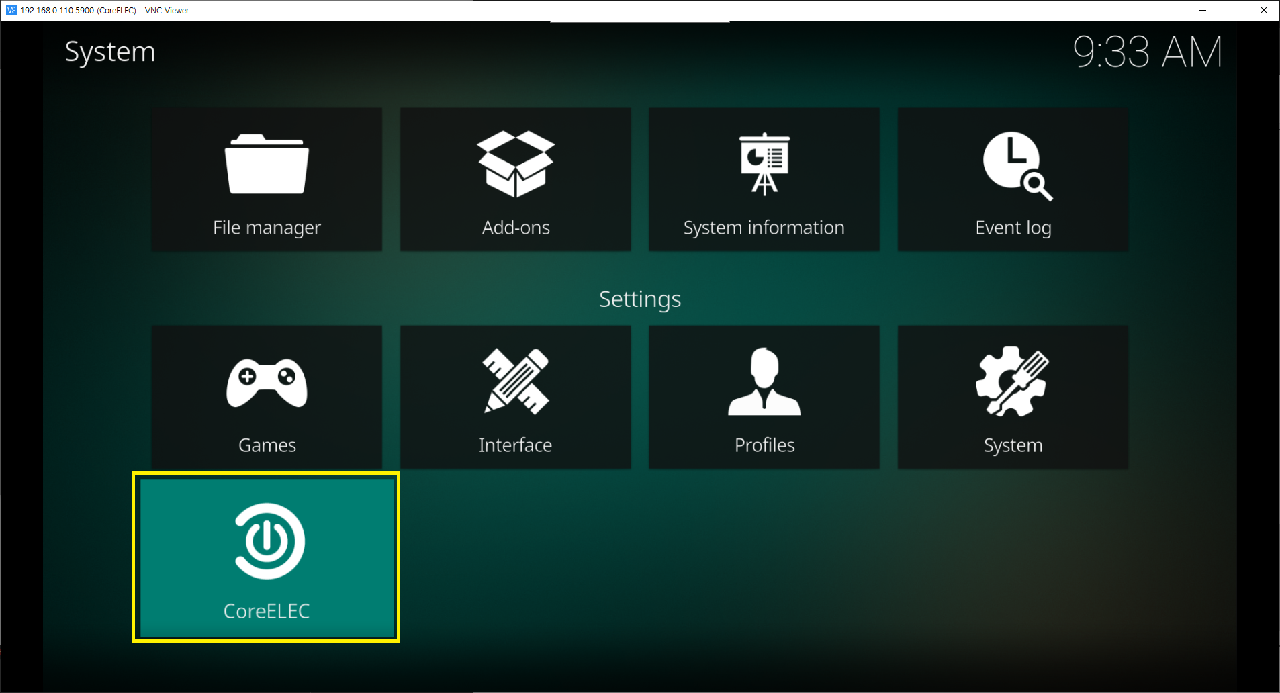Screen dimensions: 1280x693
Task: Select the Add-ons tile
Action: click(x=514, y=179)
